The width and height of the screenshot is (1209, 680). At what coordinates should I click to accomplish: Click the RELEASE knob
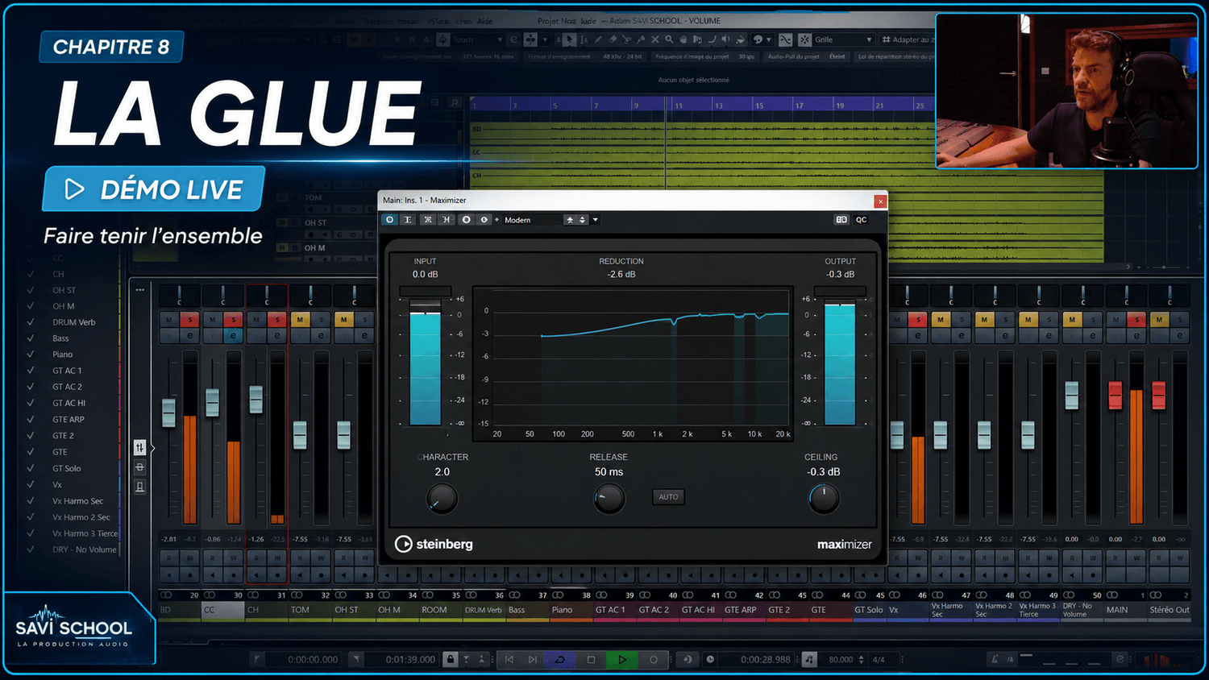(609, 500)
